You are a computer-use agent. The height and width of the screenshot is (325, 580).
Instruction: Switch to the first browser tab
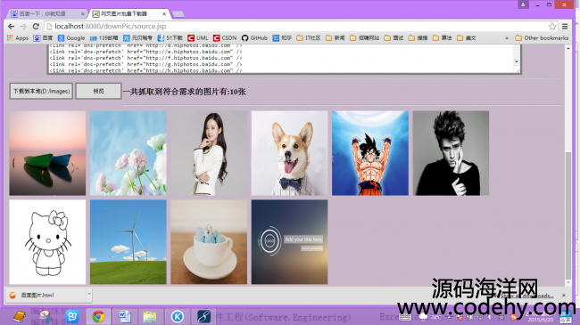(x=46, y=13)
